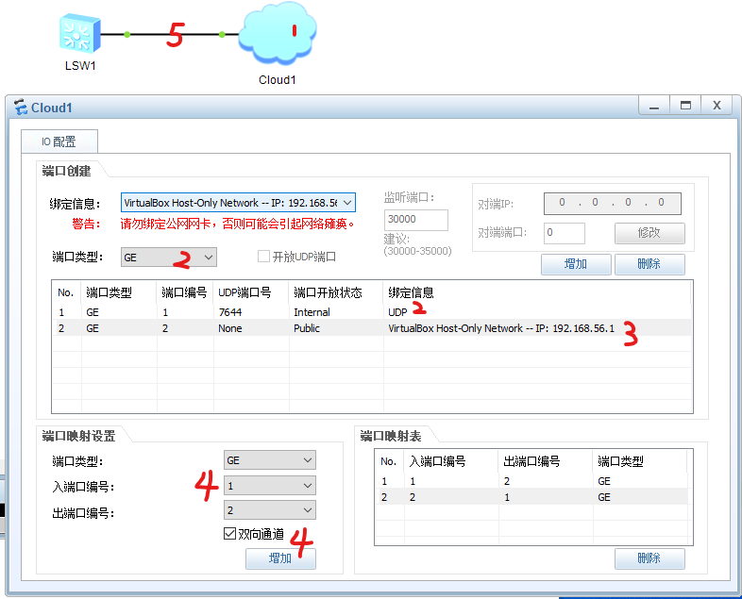
Task: Open the 绑定信息 network adapter dropdown
Action: click(346, 203)
